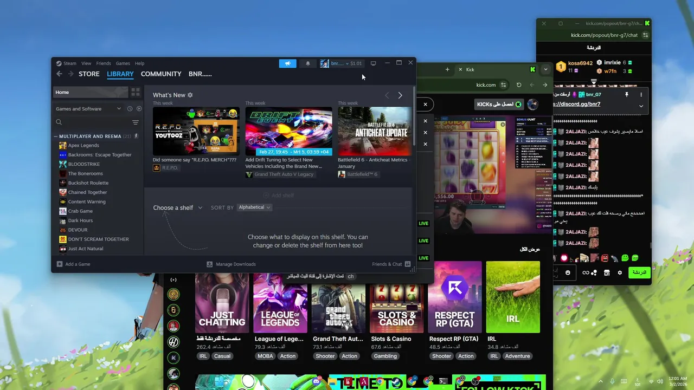
Task: Open the Drift Event GTA news thumbnail
Action: pyautogui.click(x=288, y=131)
